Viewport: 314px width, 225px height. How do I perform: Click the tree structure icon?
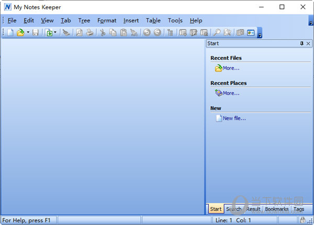coord(170,32)
